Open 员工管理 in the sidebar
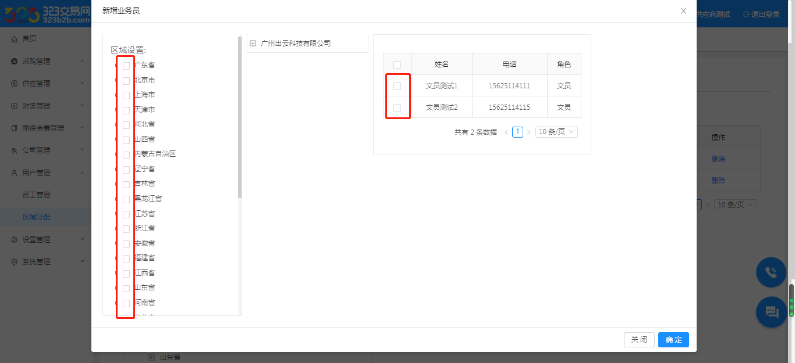This screenshot has height=363, width=795. point(36,195)
